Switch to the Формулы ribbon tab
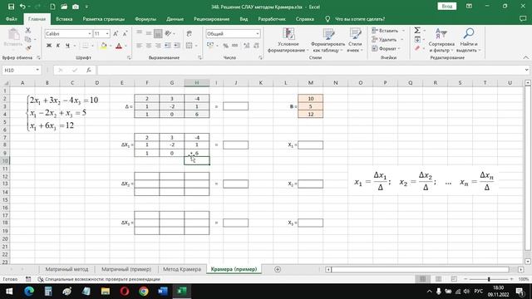Image resolution: width=532 pixels, height=299 pixels. click(145, 19)
